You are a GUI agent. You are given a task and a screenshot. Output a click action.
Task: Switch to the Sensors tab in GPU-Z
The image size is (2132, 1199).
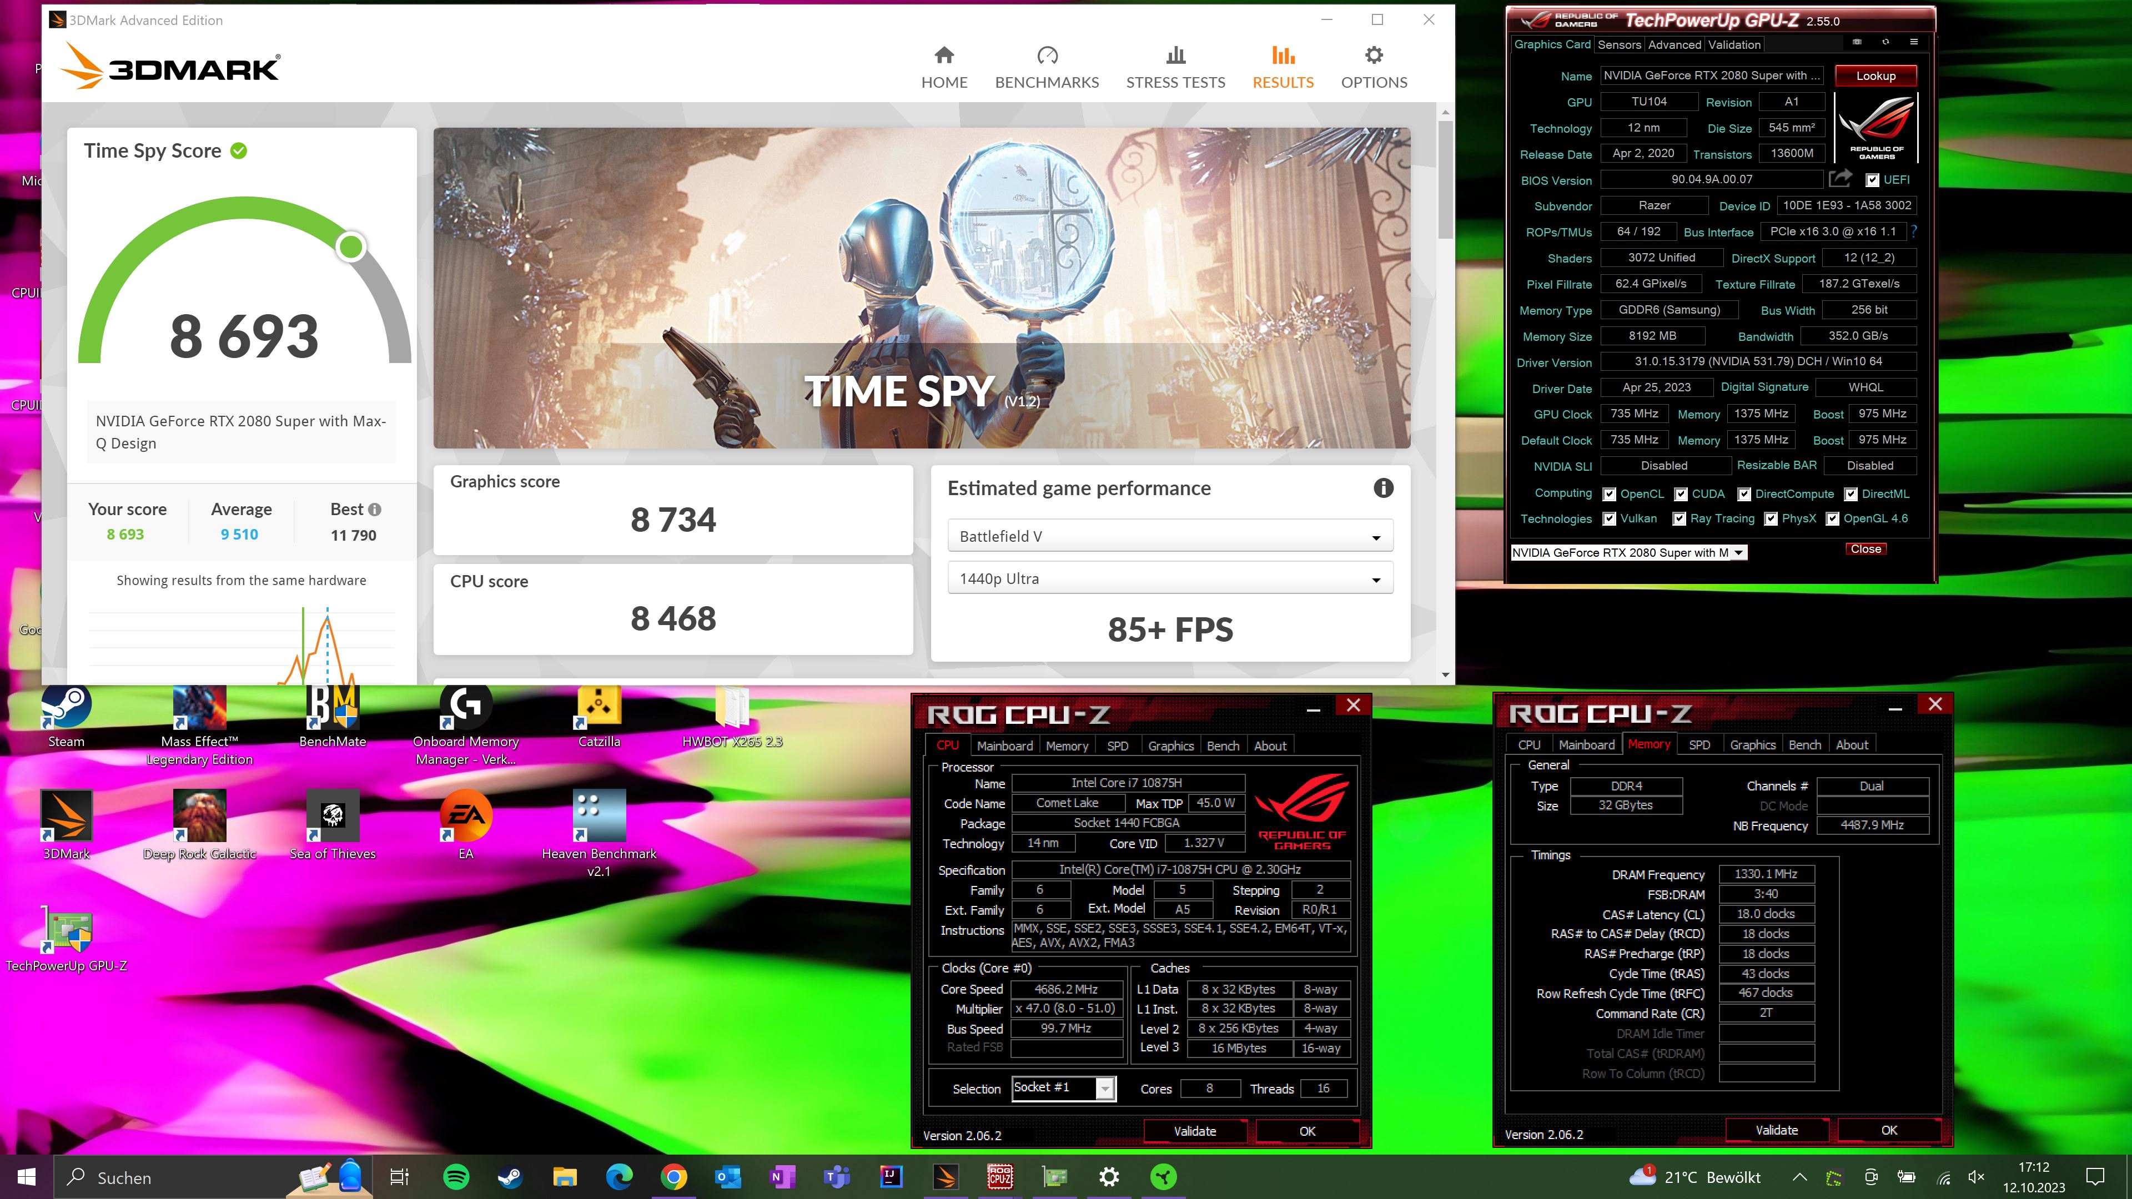(x=1619, y=44)
